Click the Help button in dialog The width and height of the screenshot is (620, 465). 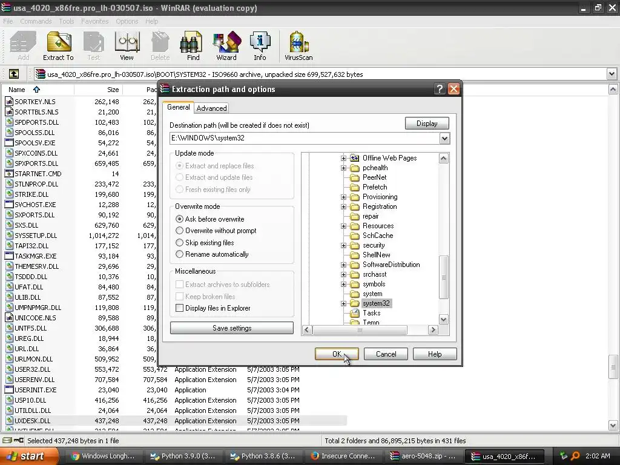435,354
